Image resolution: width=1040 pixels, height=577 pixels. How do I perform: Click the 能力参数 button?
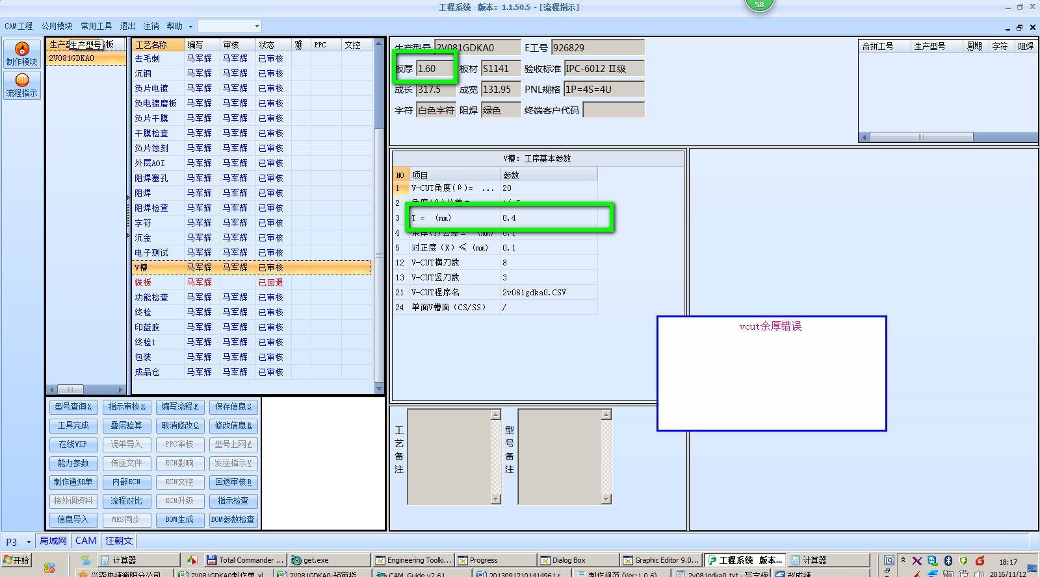pos(73,463)
